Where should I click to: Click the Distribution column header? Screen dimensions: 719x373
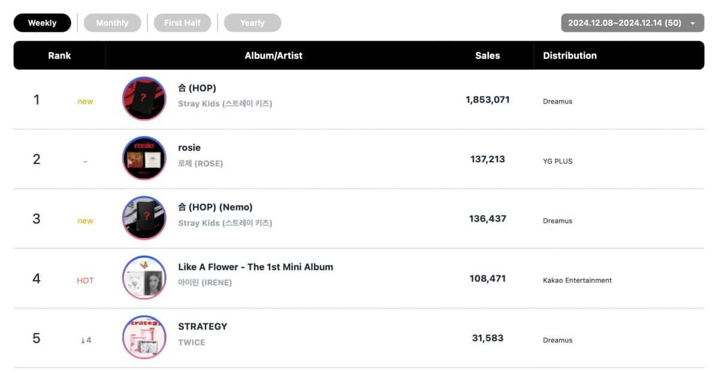coord(569,55)
